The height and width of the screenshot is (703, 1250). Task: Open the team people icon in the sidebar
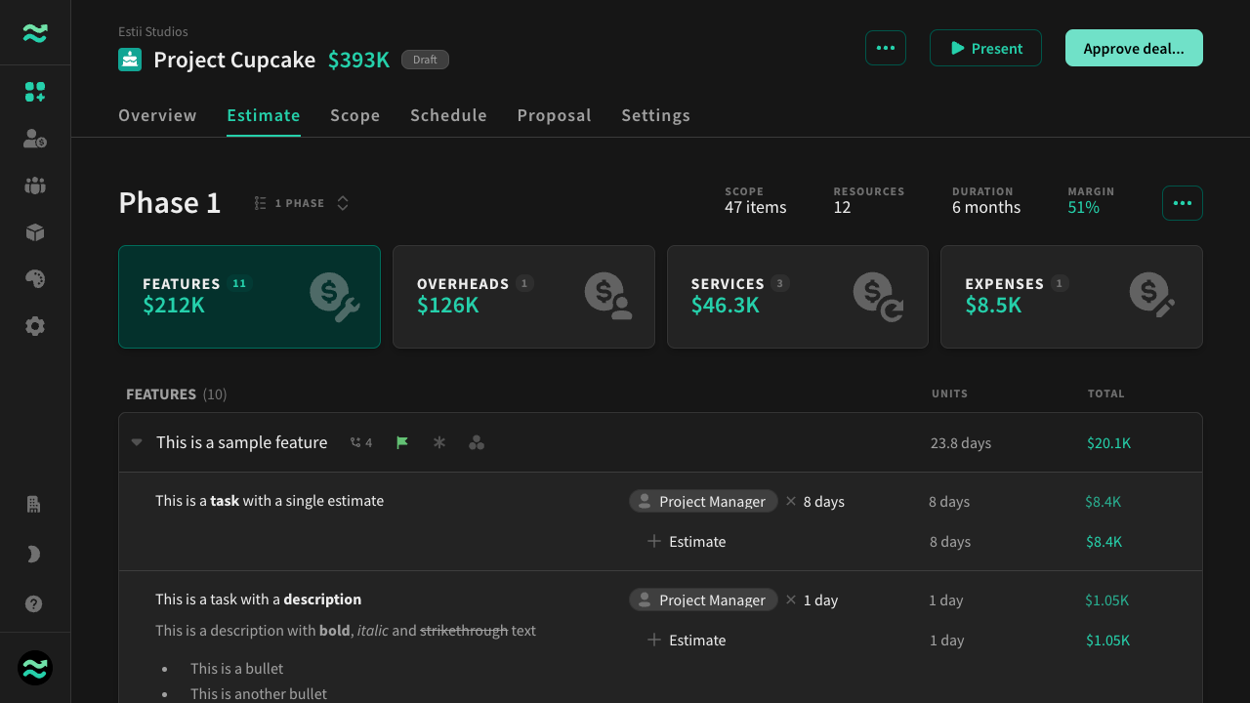point(35,186)
